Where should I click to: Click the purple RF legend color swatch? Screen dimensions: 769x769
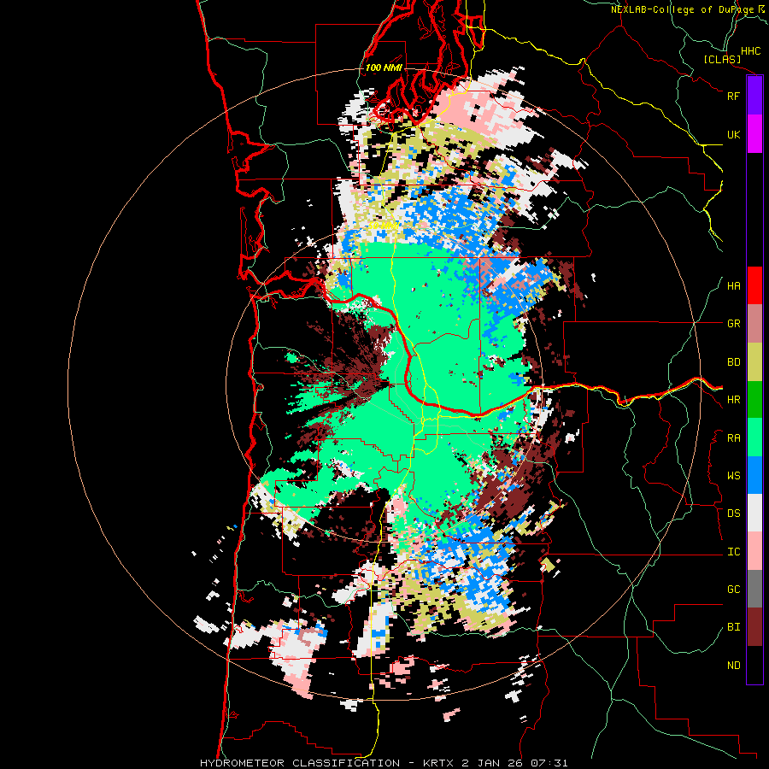tap(754, 96)
